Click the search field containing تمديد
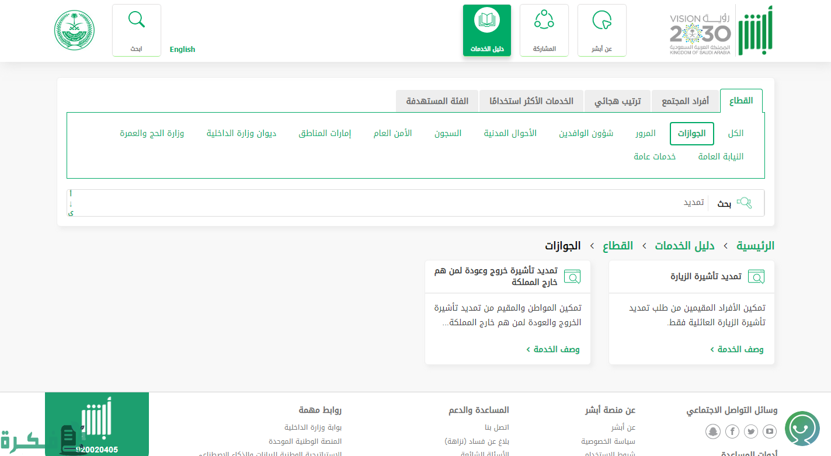The width and height of the screenshot is (831, 456). pos(391,203)
